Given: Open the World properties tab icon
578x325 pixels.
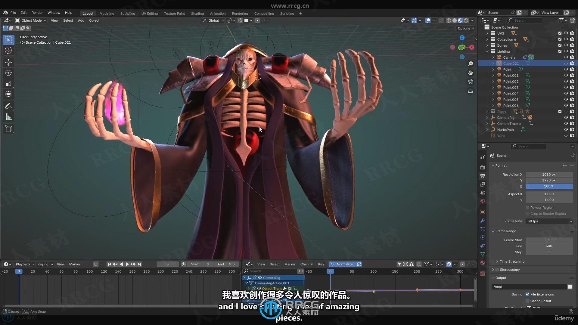Looking at the screenshot, I should click(x=483, y=201).
